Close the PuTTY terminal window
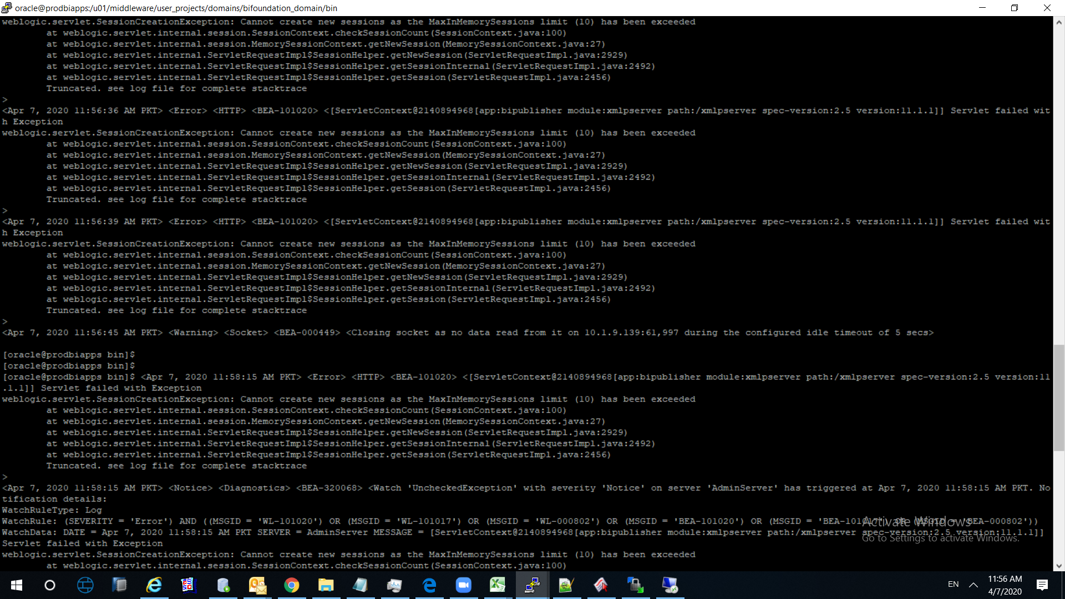 (x=1047, y=8)
